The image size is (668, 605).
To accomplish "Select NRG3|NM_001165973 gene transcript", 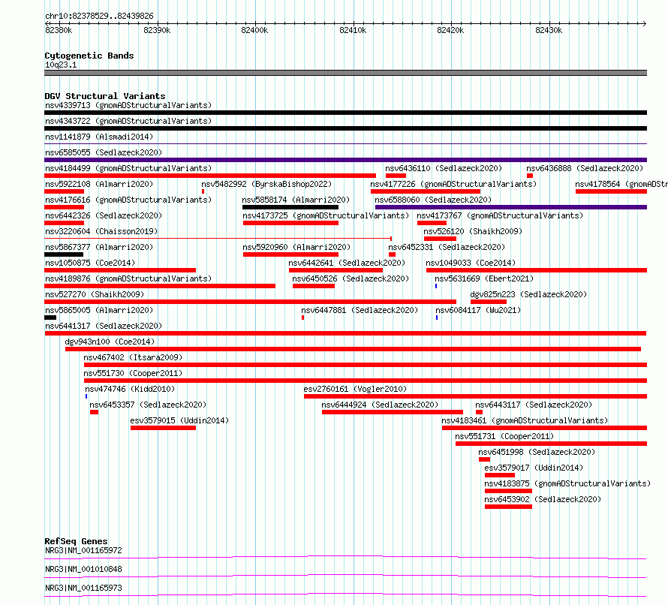I will point(83,588).
